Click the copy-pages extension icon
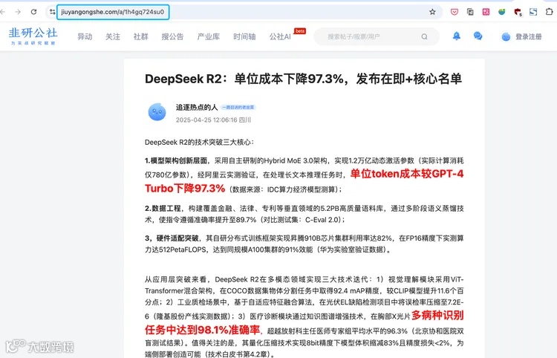The image size is (557, 358). (470, 12)
